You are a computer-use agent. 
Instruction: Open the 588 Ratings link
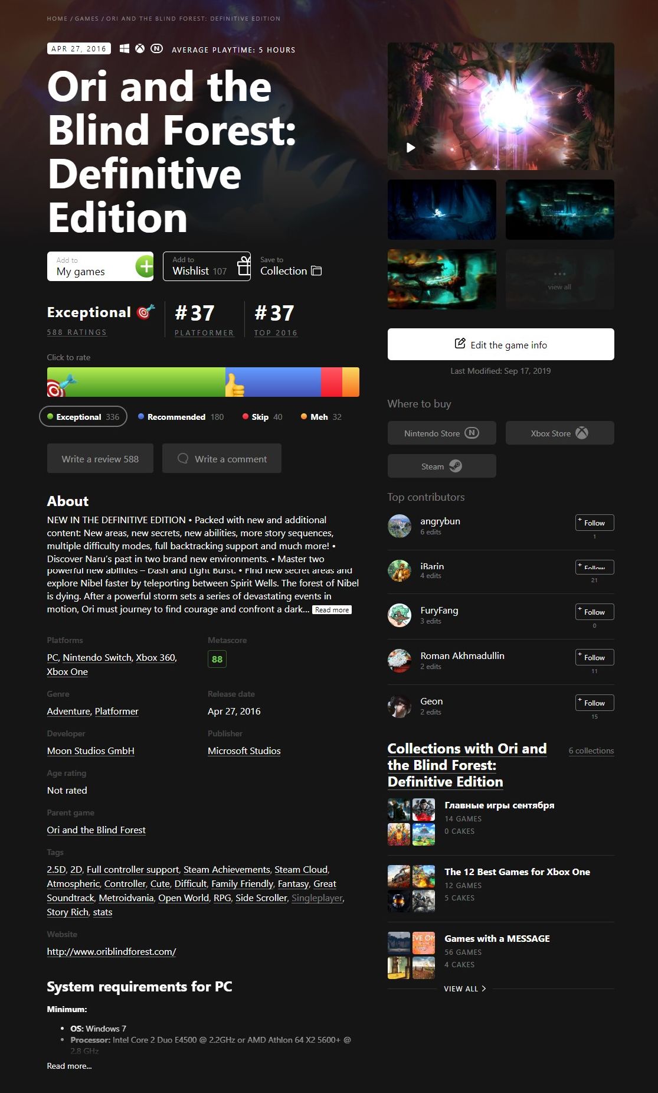(x=77, y=332)
